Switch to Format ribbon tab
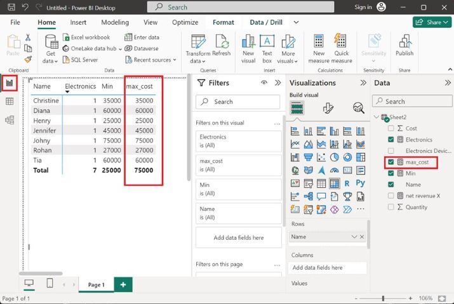This screenshot has width=454, height=304. [224, 22]
